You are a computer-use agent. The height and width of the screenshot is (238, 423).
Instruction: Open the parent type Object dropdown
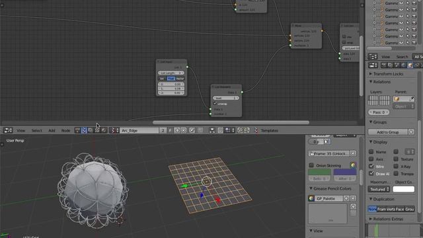pos(404,106)
